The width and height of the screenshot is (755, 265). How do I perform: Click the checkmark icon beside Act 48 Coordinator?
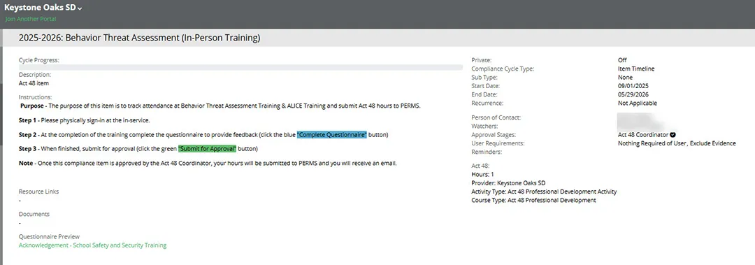[673, 135]
